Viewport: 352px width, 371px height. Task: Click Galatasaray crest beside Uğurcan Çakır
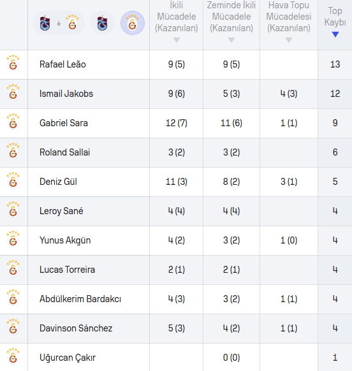(x=13, y=356)
